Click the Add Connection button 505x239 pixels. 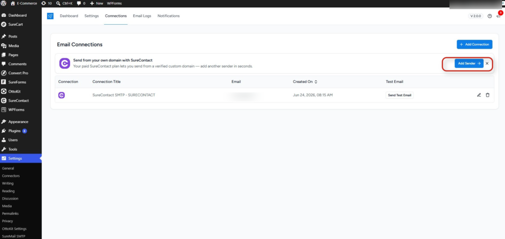click(x=474, y=44)
